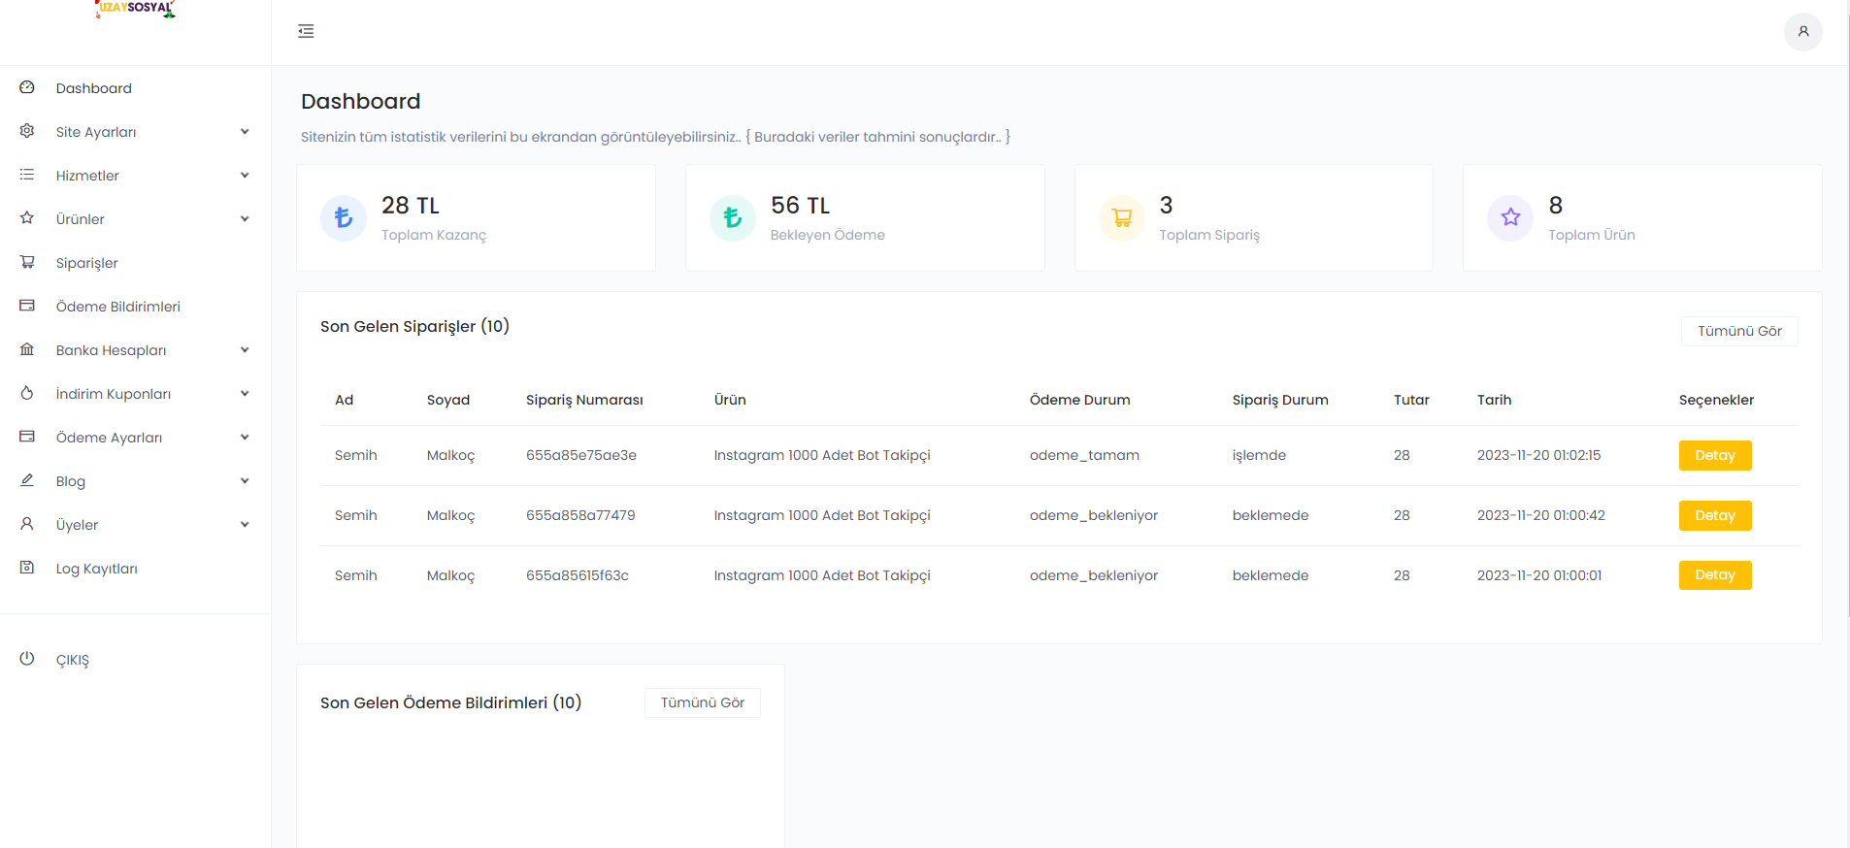Expand the Ödeme Ayarları chevron

[245, 438]
